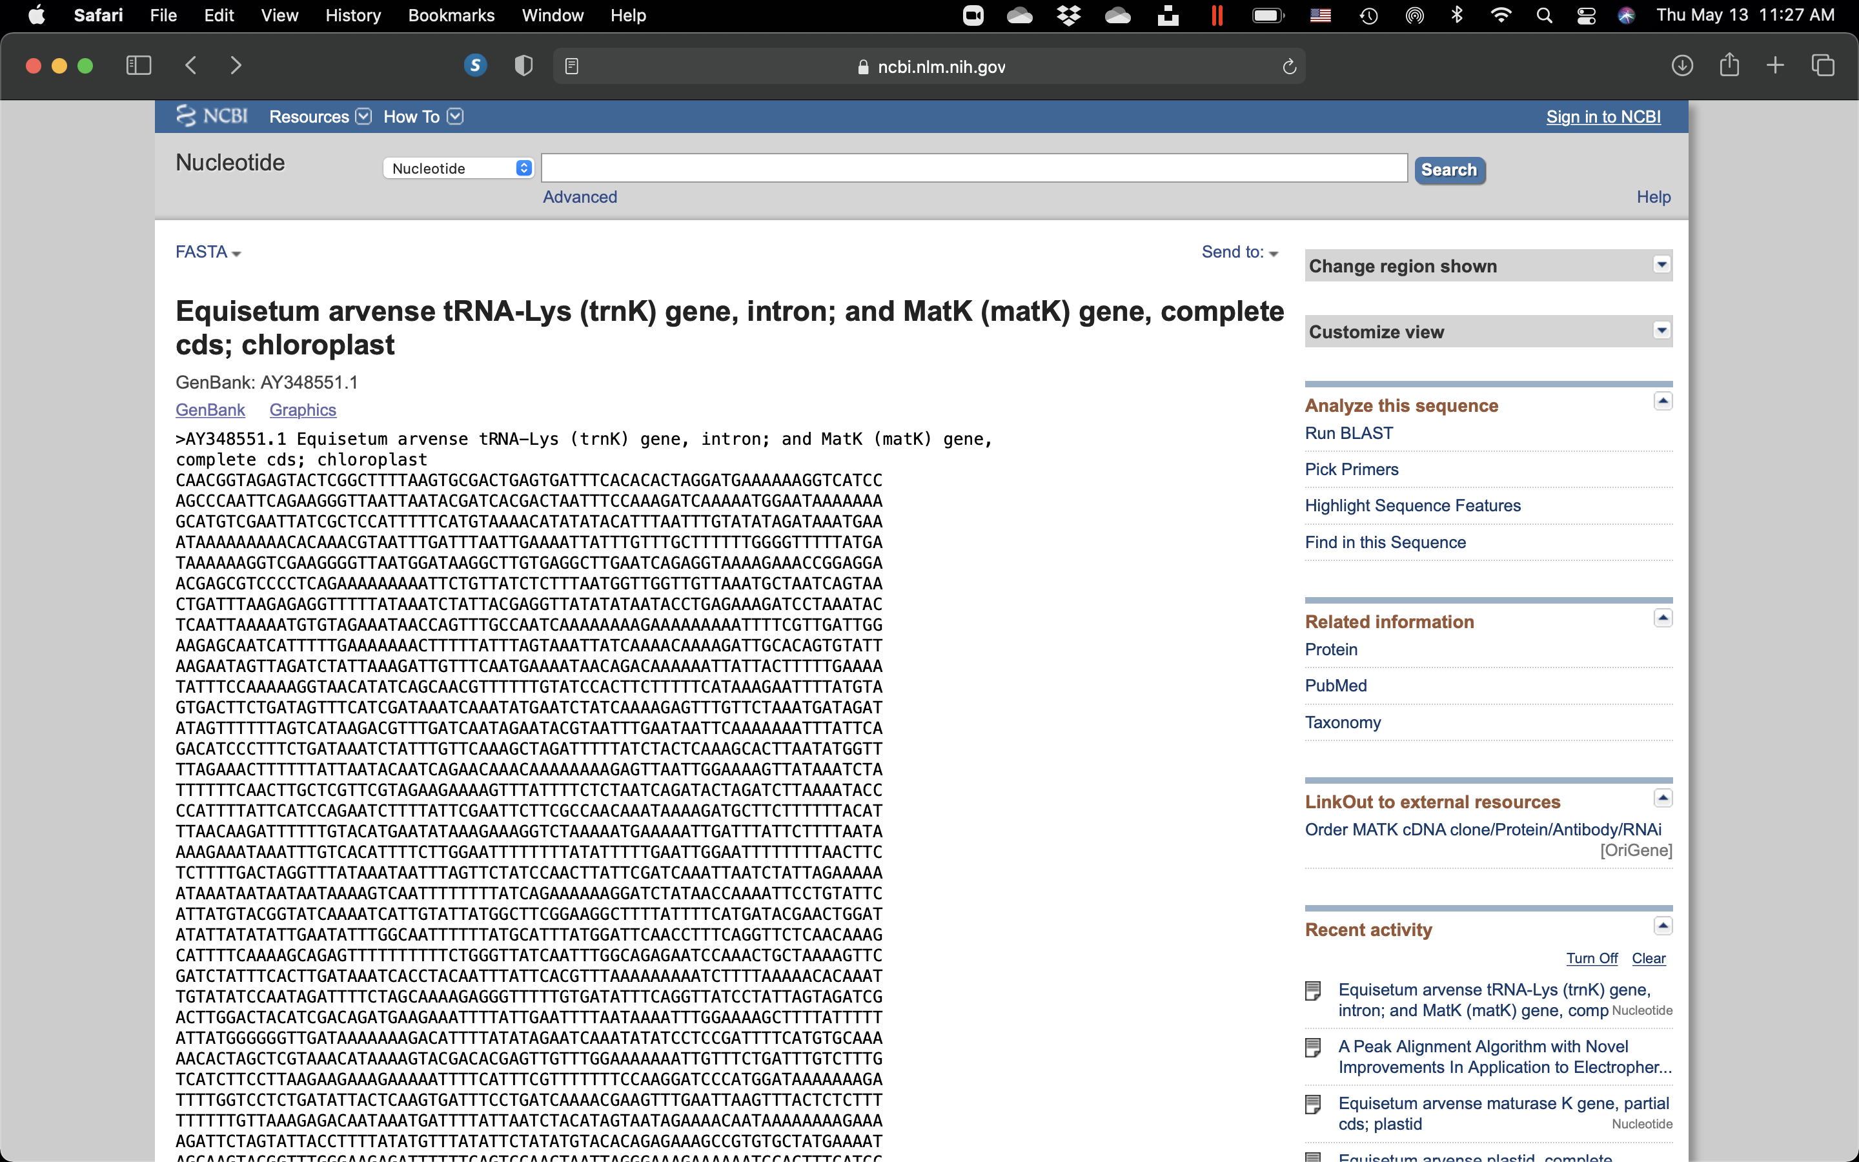
Task: Open AirPlay/screen mirroring icon in menu bar
Action: (1414, 15)
